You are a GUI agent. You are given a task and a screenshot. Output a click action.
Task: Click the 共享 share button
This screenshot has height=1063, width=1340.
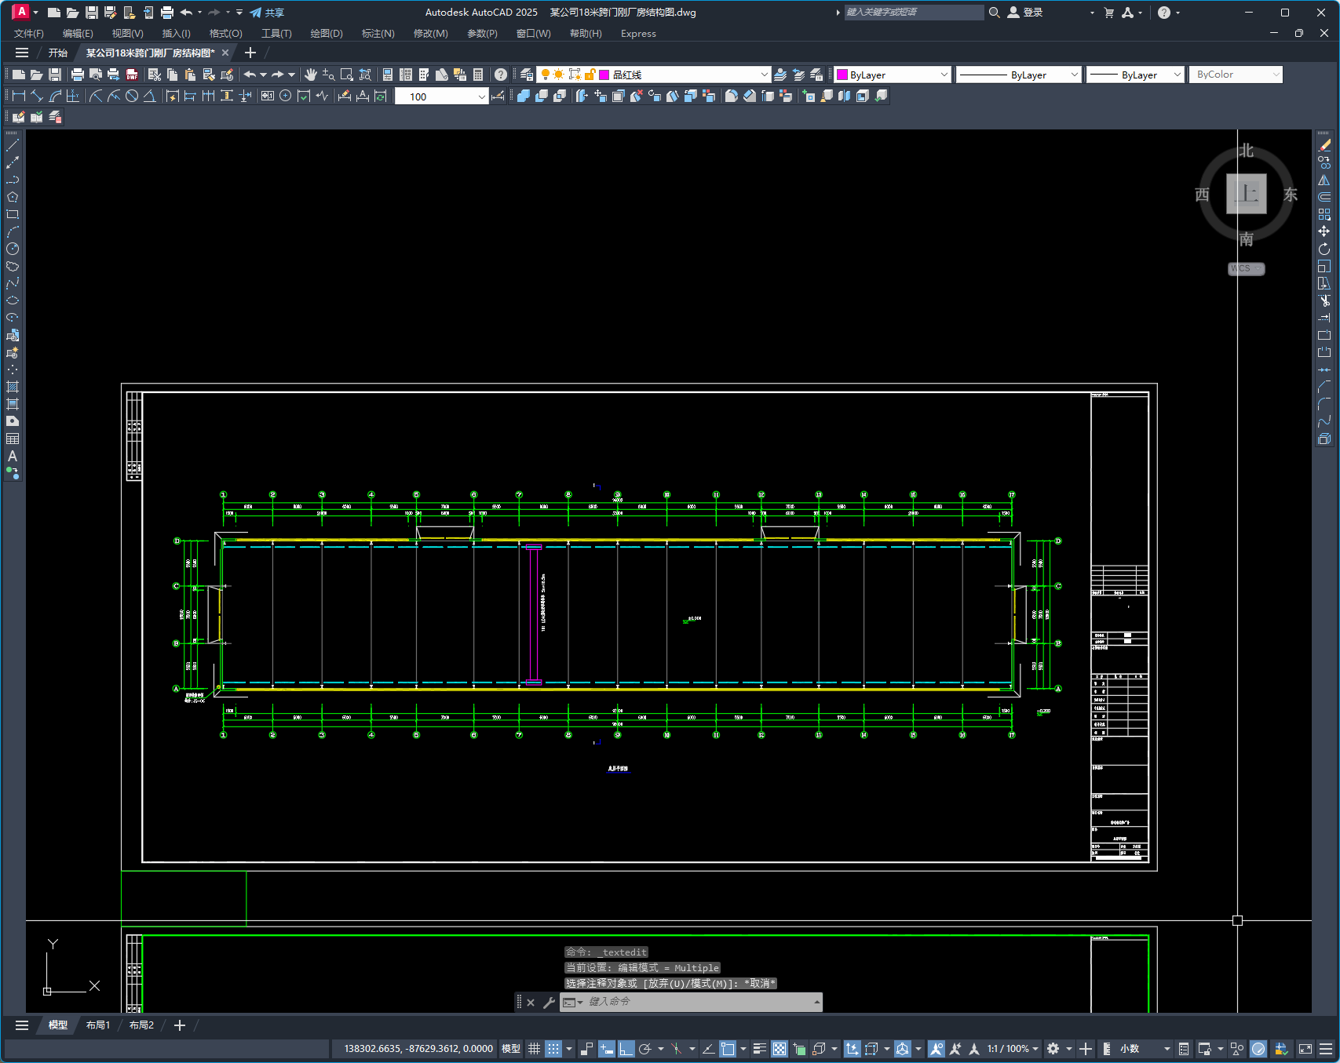point(267,13)
